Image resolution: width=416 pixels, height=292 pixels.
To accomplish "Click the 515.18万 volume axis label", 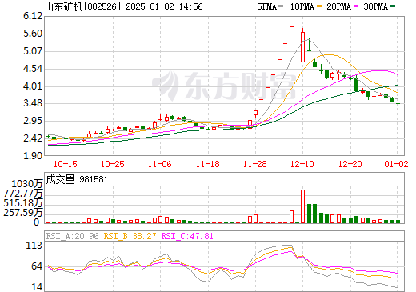I will pyautogui.click(x=23, y=203).
